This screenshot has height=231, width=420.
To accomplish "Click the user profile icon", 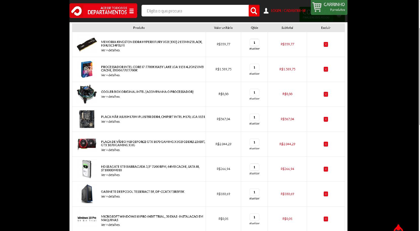I will tap(266, 11).
